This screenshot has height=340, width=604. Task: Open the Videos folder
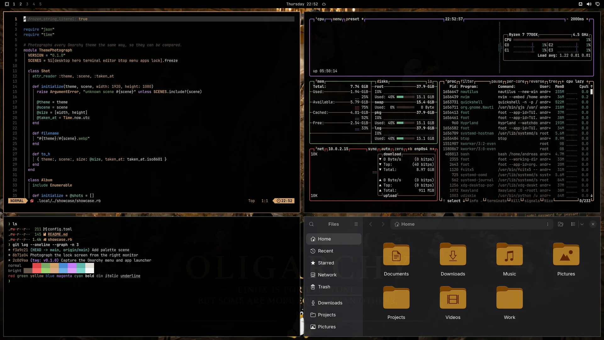coord(453,303)
